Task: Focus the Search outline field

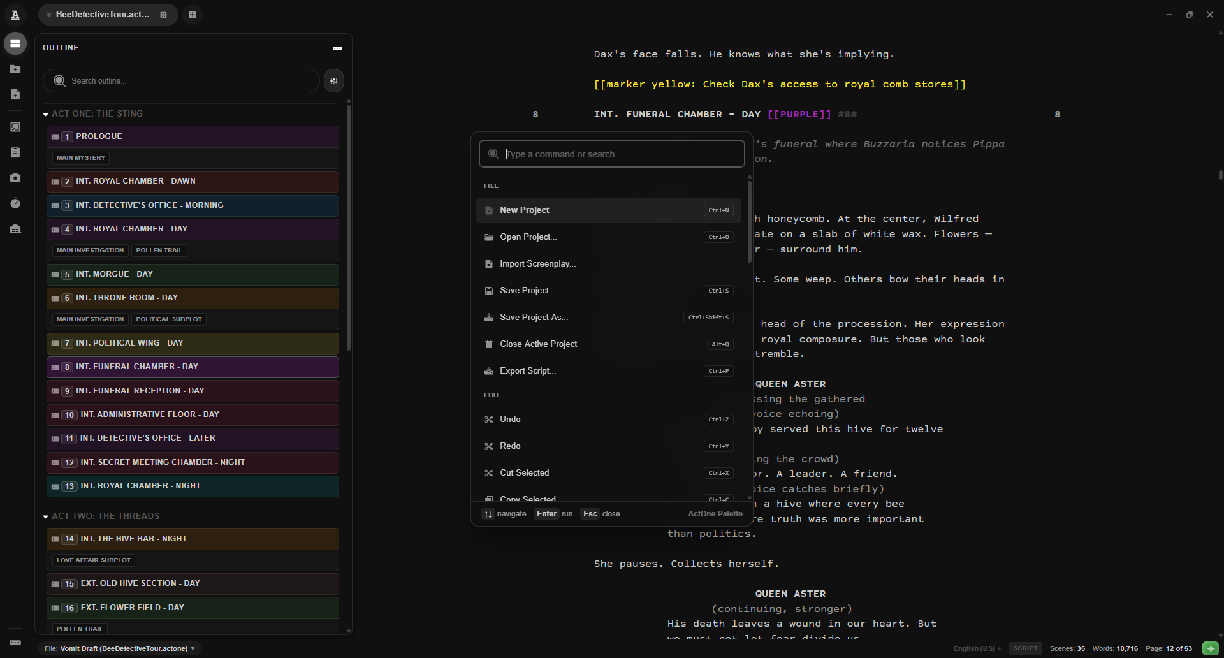Action: (x=181, y=81)
